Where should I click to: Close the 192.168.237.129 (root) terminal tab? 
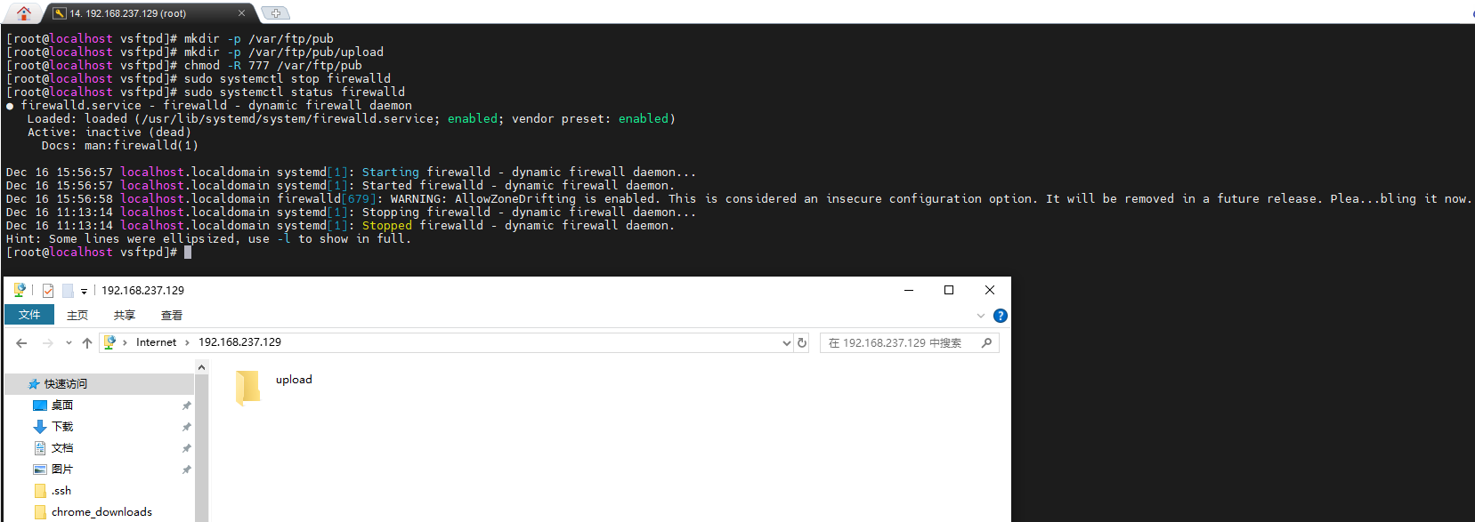(x=241, y=13)
